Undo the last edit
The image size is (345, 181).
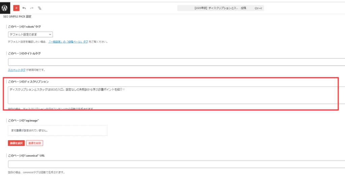24,7
